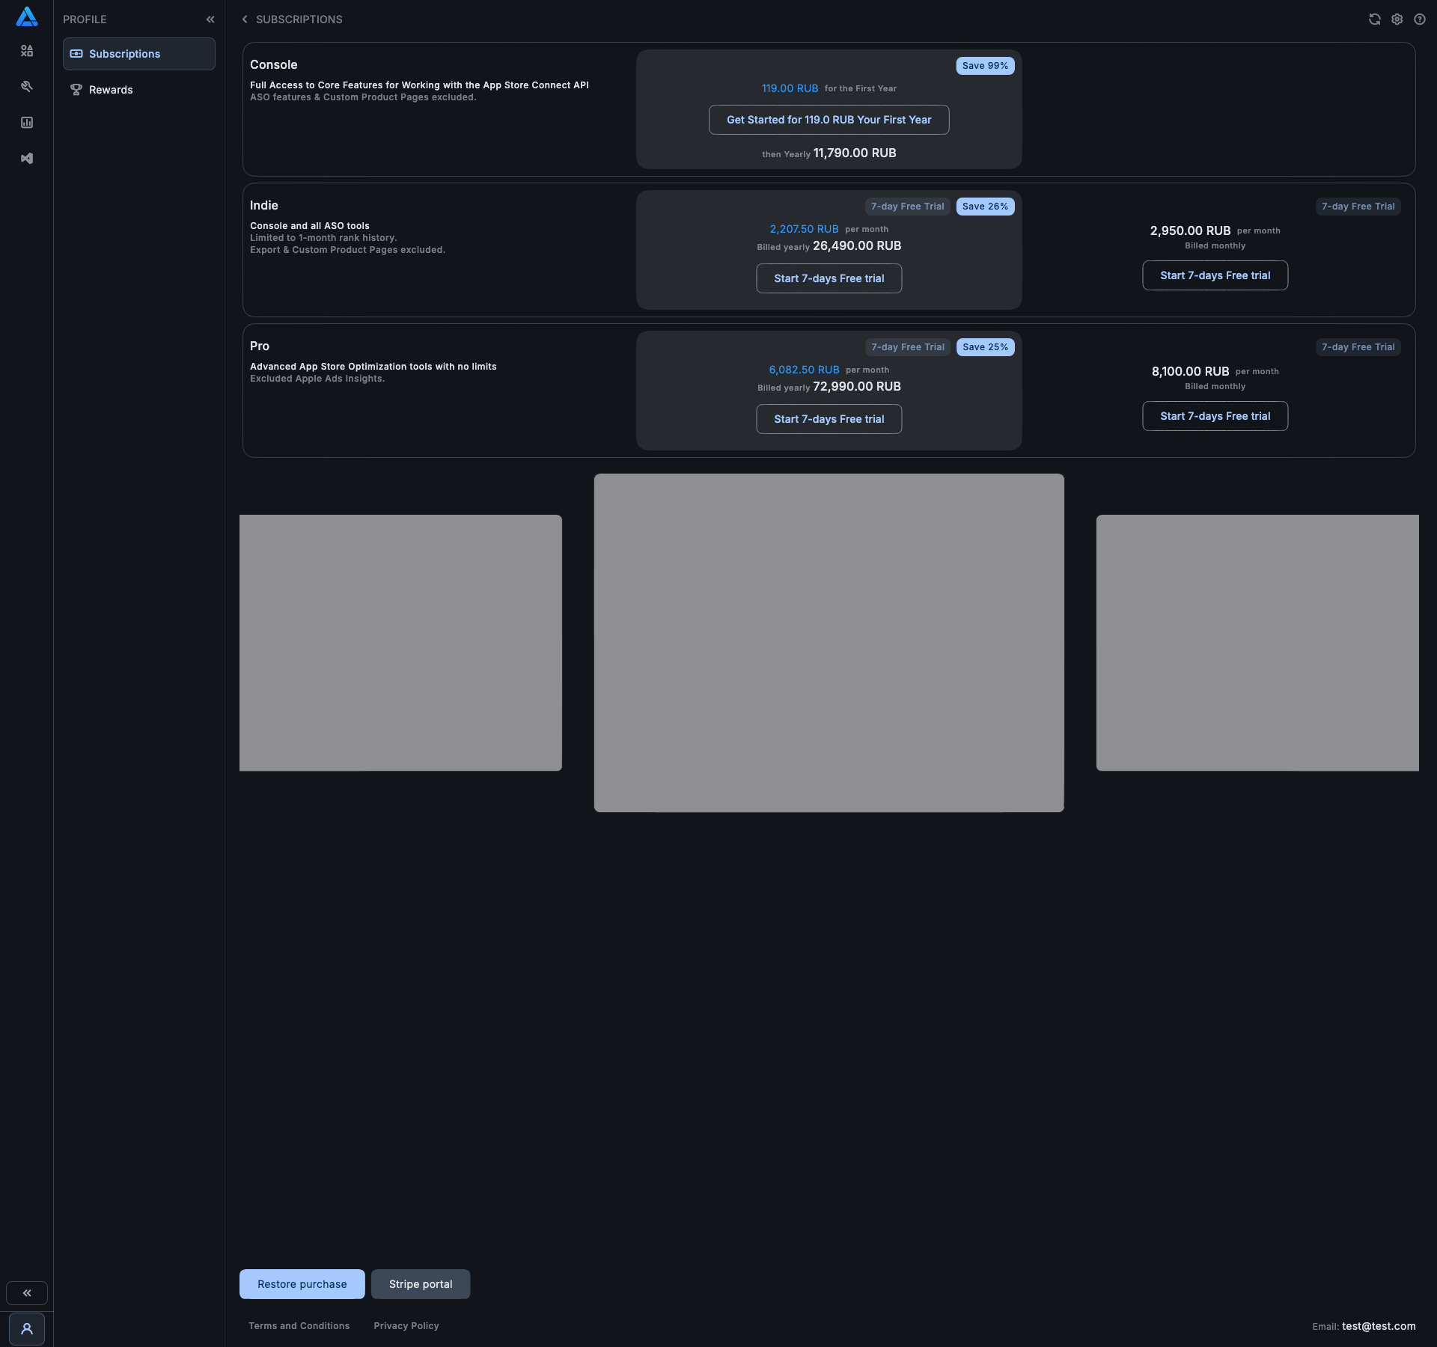Go back using the chevron beside Subscriptions
Screen dimensions: 1437x1347
[x=245, y=19]
